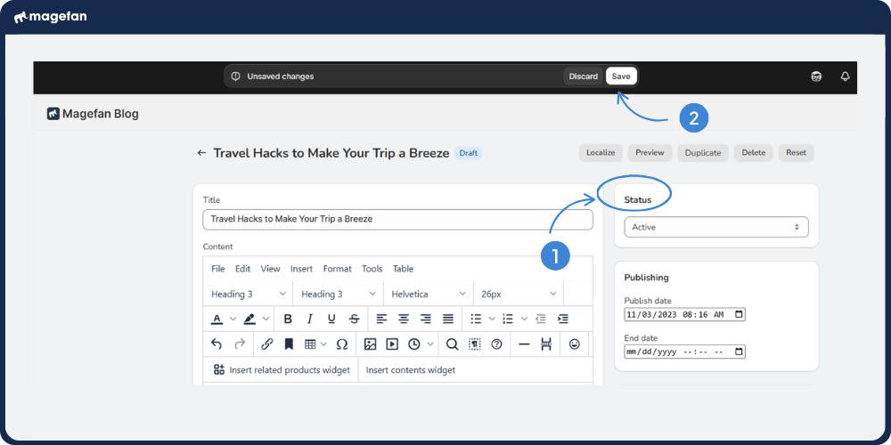This screenshot has width=891, height=445.
Task: Undo the last edit
Action: [217, 344]
